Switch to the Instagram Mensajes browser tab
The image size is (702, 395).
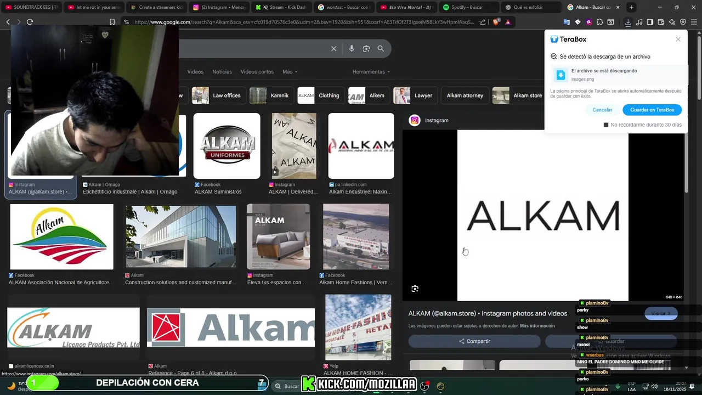pyautogui.click(x=219, y=7)
